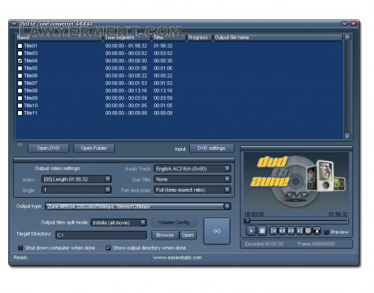Toggle Show output directory when done
Screen dimensions: 374x293
click(108, 248)
